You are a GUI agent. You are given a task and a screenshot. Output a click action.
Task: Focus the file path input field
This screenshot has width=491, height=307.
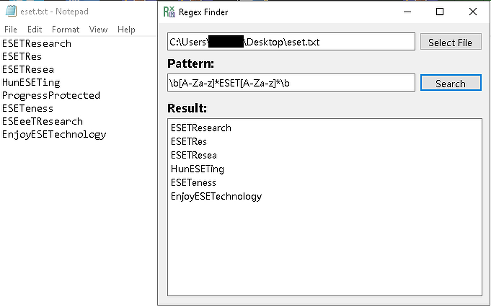(x=291, y=42)
